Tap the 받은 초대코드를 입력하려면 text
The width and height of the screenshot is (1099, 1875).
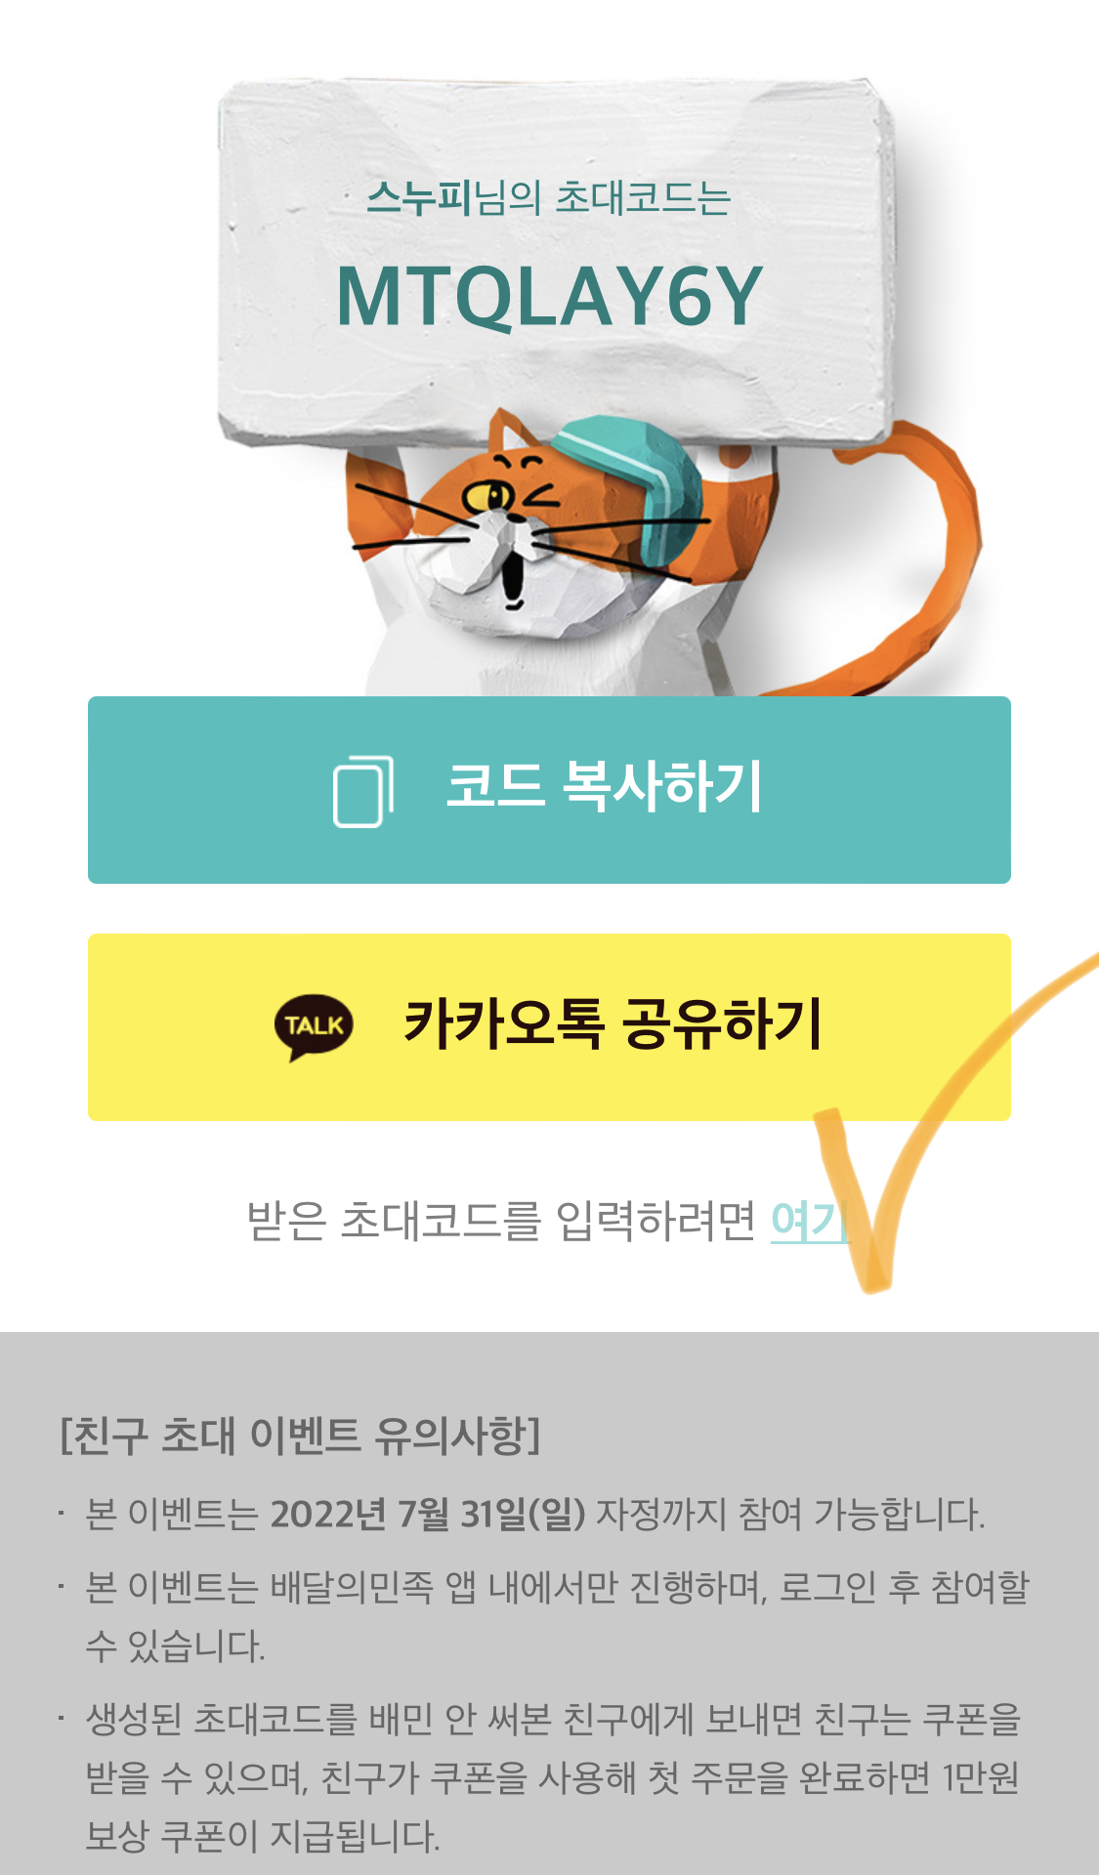tap(501, 1221)
